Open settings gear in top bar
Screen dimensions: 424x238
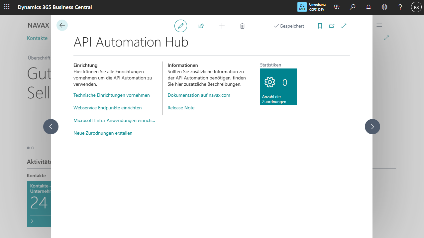[x=384, y=7]
